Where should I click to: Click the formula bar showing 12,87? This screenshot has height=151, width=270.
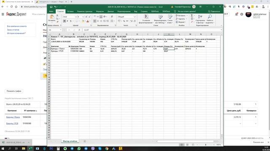pyautogui.click(x=151, y=30)
